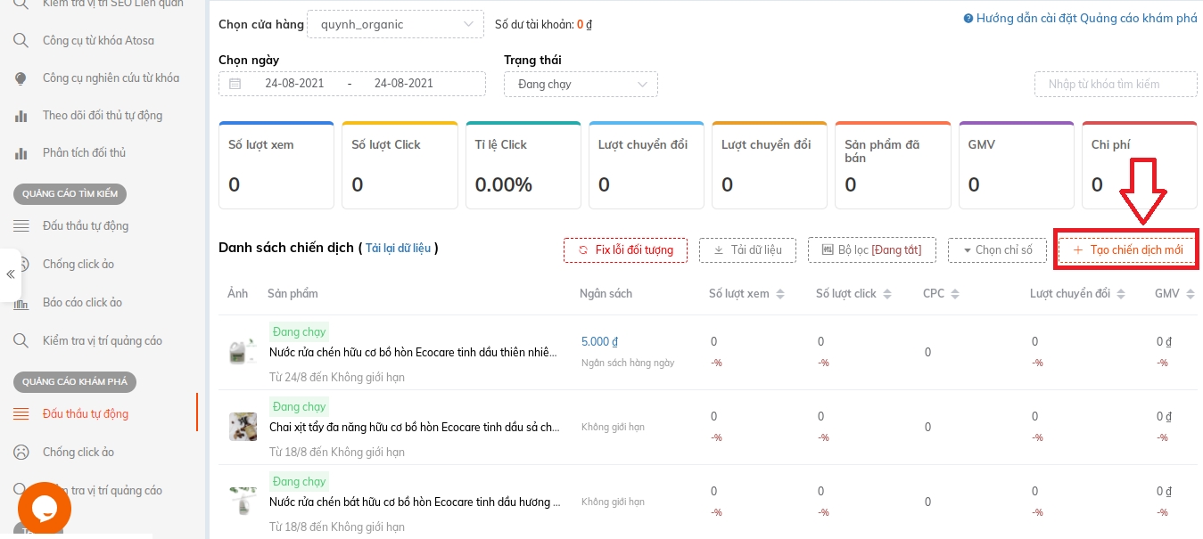Collapse the sidebar with double-chevron icon

click(x=11, y=274)
